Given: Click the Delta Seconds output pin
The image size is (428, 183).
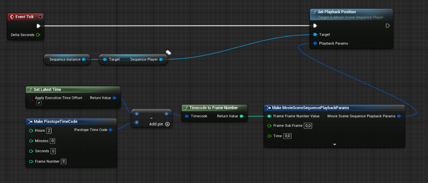Looking at the screenshot, I should (x=38, y=35).
